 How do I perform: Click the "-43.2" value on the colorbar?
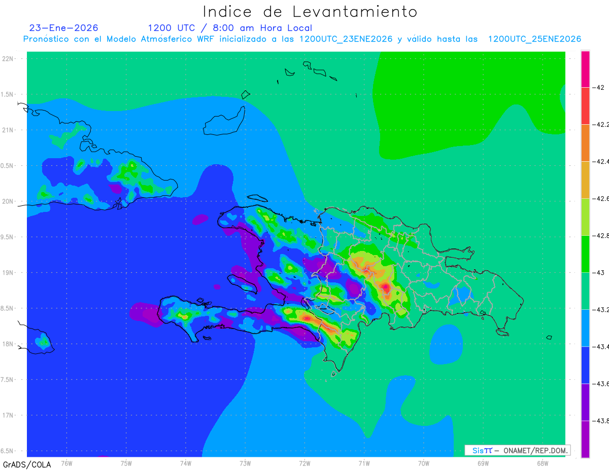point(601,310)
